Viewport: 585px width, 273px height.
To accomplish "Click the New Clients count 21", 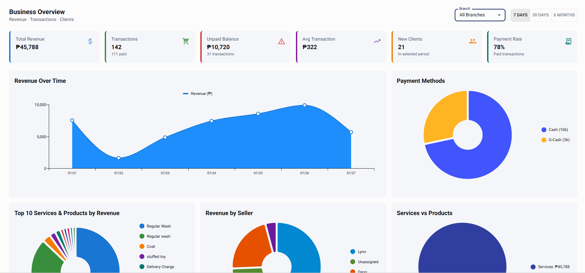I will tap(401, 47).
